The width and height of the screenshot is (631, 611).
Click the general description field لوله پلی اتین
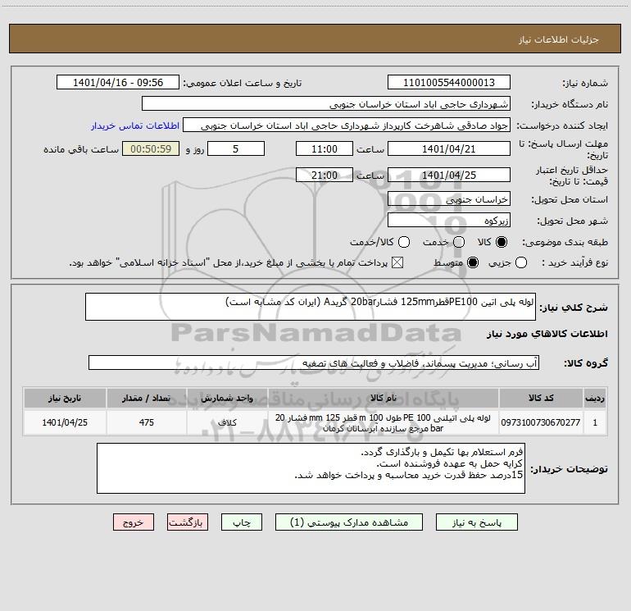pyautogui.click(x=311, y=307)
